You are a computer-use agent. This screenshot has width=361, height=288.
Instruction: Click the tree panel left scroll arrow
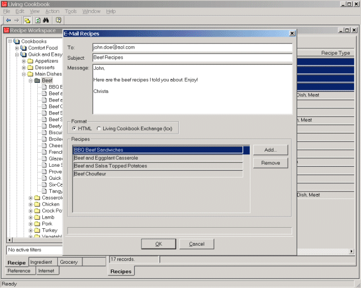coord(10,240)
